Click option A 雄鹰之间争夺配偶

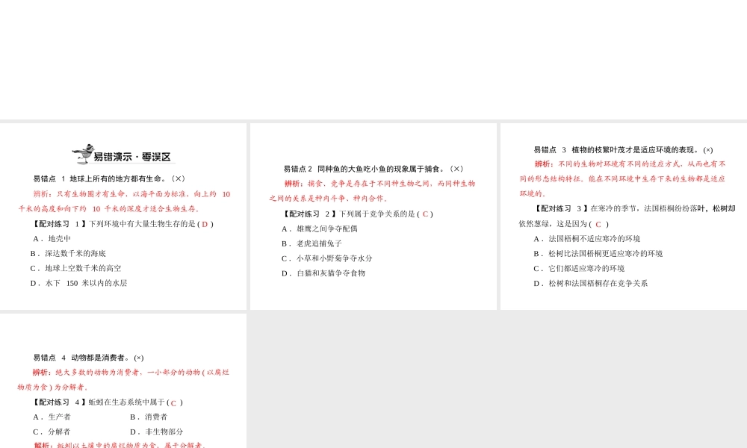[x=319, y=228]
